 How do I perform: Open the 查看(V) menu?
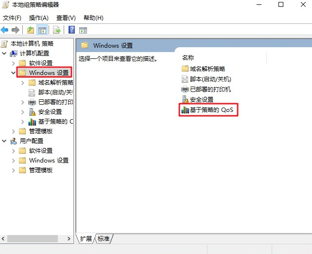point(66,18)
